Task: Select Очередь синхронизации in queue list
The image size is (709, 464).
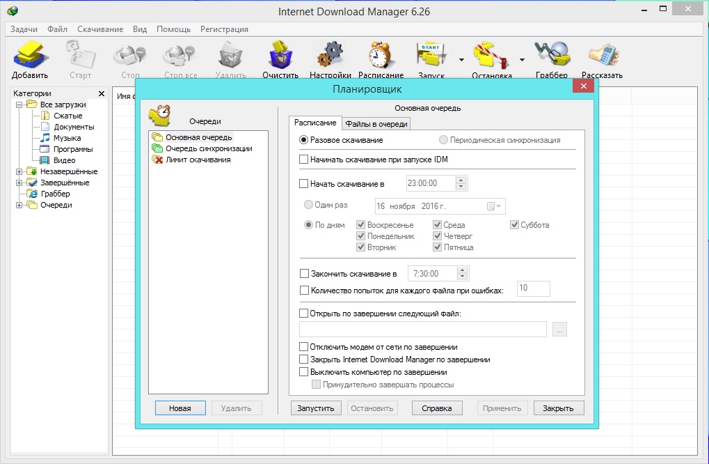Action: tap(208, 148)
